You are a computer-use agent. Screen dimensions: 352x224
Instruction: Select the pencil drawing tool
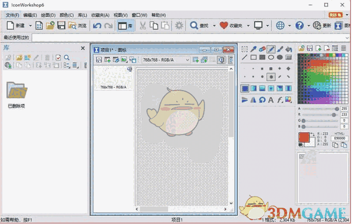click(x=271, y=49)
